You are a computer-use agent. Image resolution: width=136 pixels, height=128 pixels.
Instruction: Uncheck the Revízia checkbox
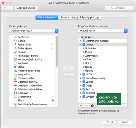84,89
